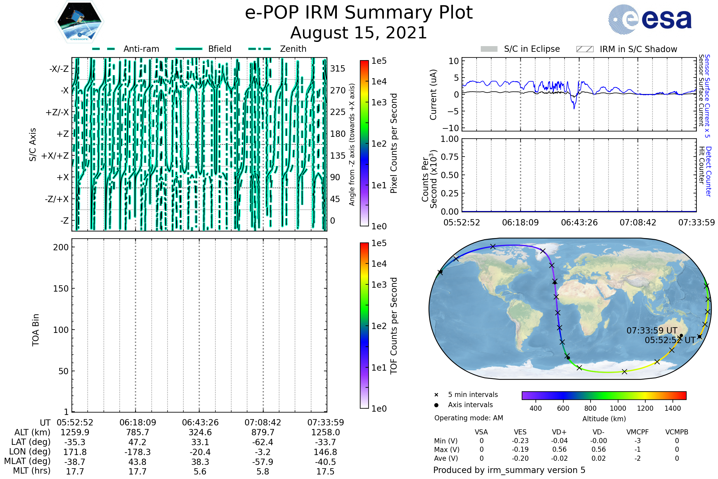Click the Pixel Counts per Second colorbar
718x479 pixels.
[364, 143]
